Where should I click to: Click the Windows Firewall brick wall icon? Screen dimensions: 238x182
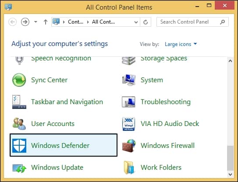point(129,146)
